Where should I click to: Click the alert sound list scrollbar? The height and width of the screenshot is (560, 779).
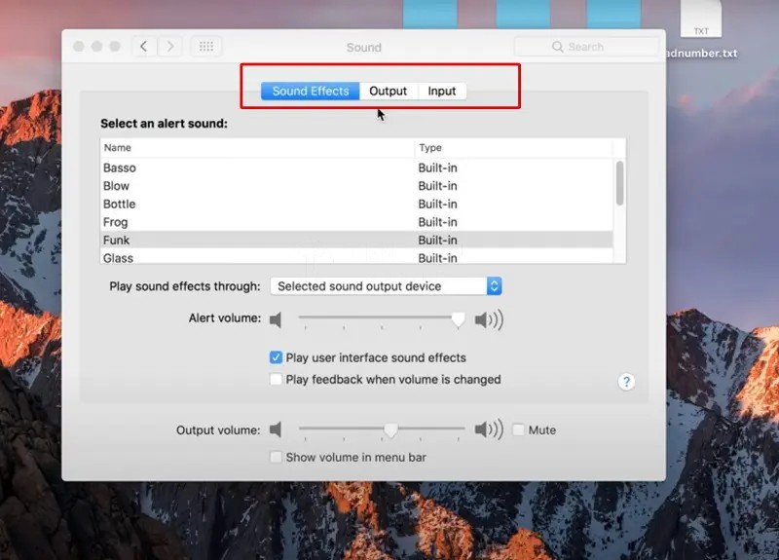click(620, 183)
